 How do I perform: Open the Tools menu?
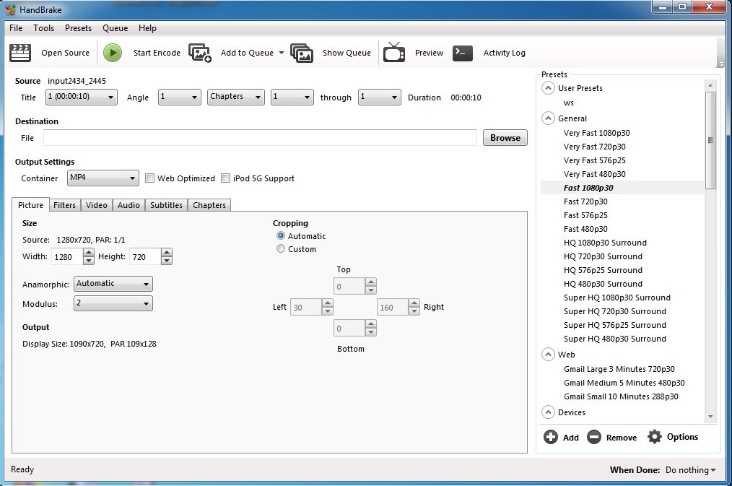[x=43, y=28]
